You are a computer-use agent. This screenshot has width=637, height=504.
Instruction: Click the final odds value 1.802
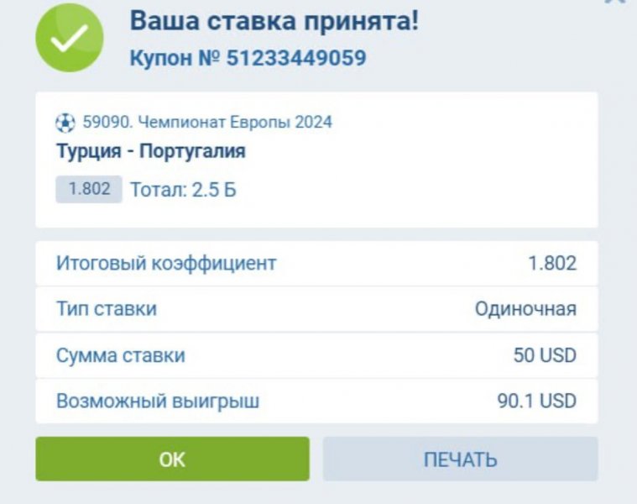pos(552,263)
